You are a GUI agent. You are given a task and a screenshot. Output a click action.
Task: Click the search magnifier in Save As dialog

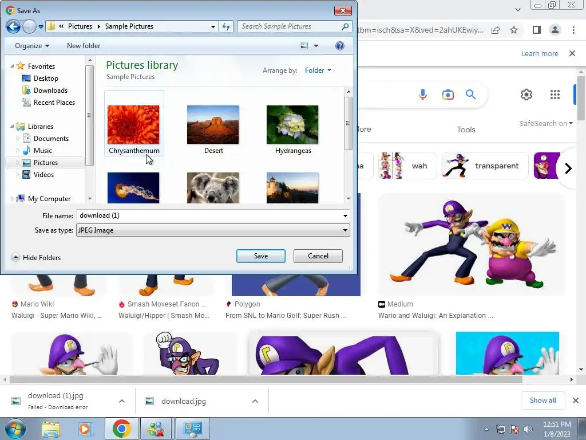pyautogui.click(x=345, y=26)
